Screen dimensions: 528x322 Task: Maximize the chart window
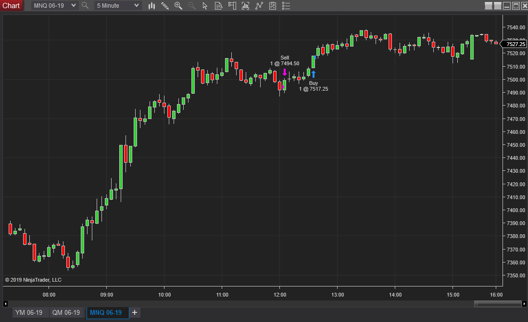coord(516,6)
